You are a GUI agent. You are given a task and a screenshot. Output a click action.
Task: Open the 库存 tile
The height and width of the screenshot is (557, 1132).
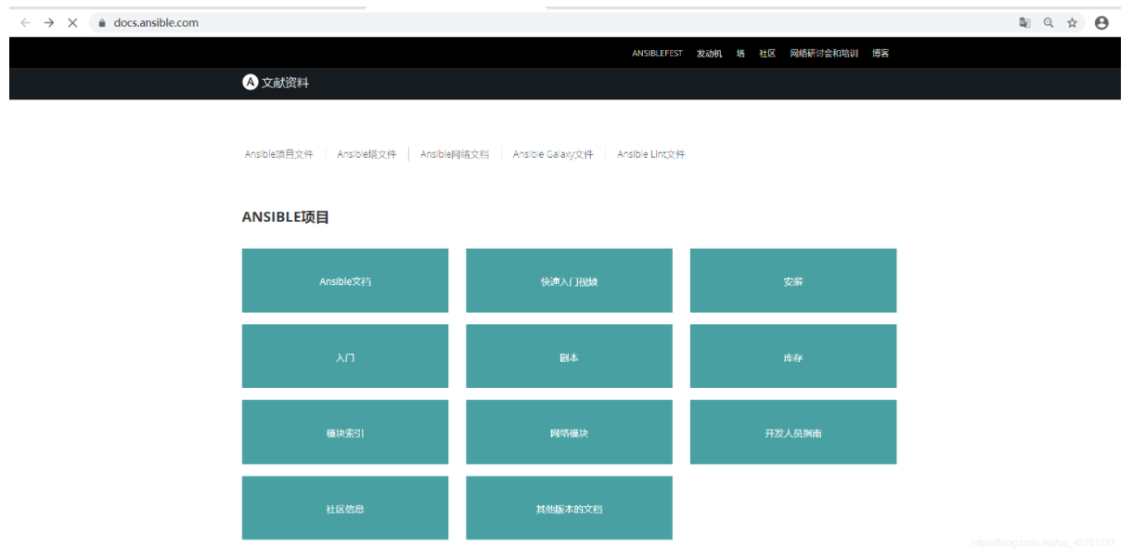coord(793,356)
